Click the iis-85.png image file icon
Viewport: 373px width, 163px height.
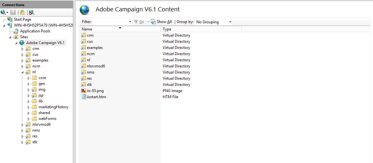click(84, 91)
